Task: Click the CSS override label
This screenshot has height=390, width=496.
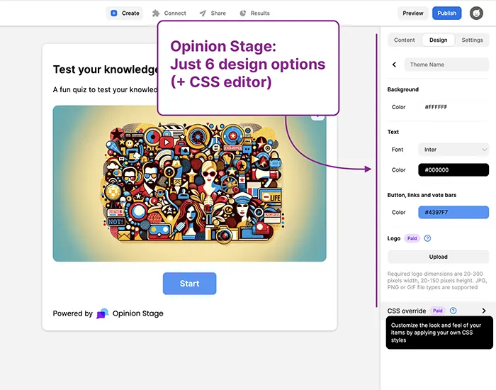Action: tap(407, 311)
